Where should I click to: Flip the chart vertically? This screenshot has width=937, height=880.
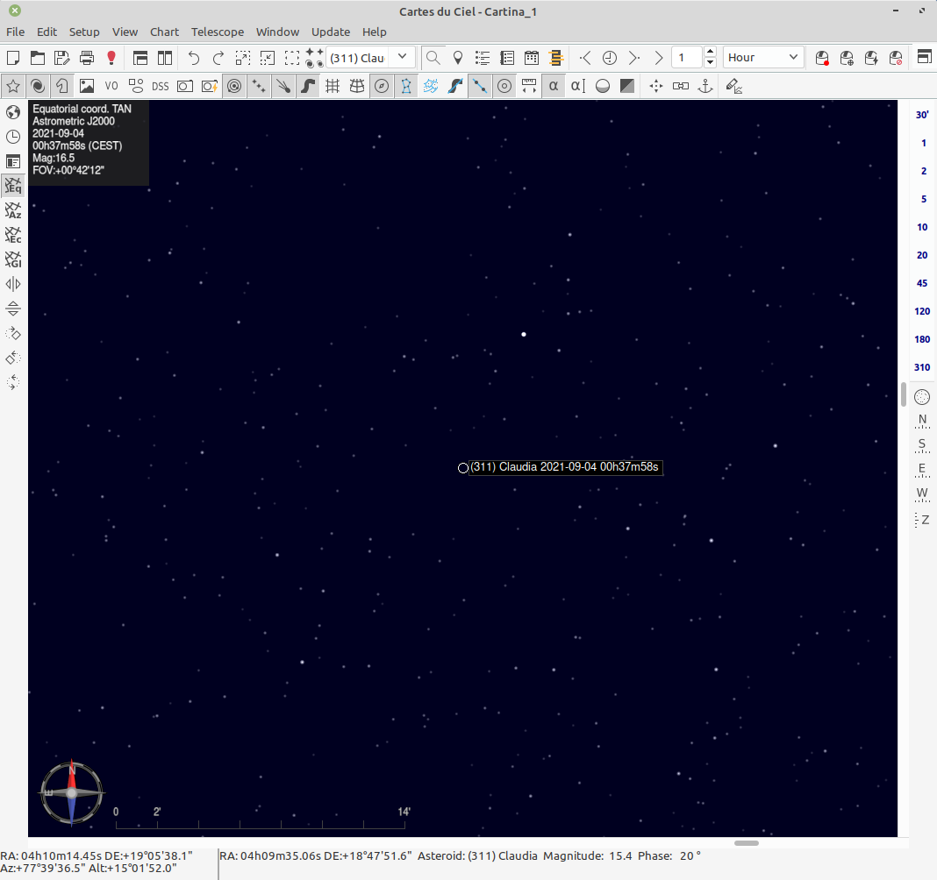click(x=13, y=309)
